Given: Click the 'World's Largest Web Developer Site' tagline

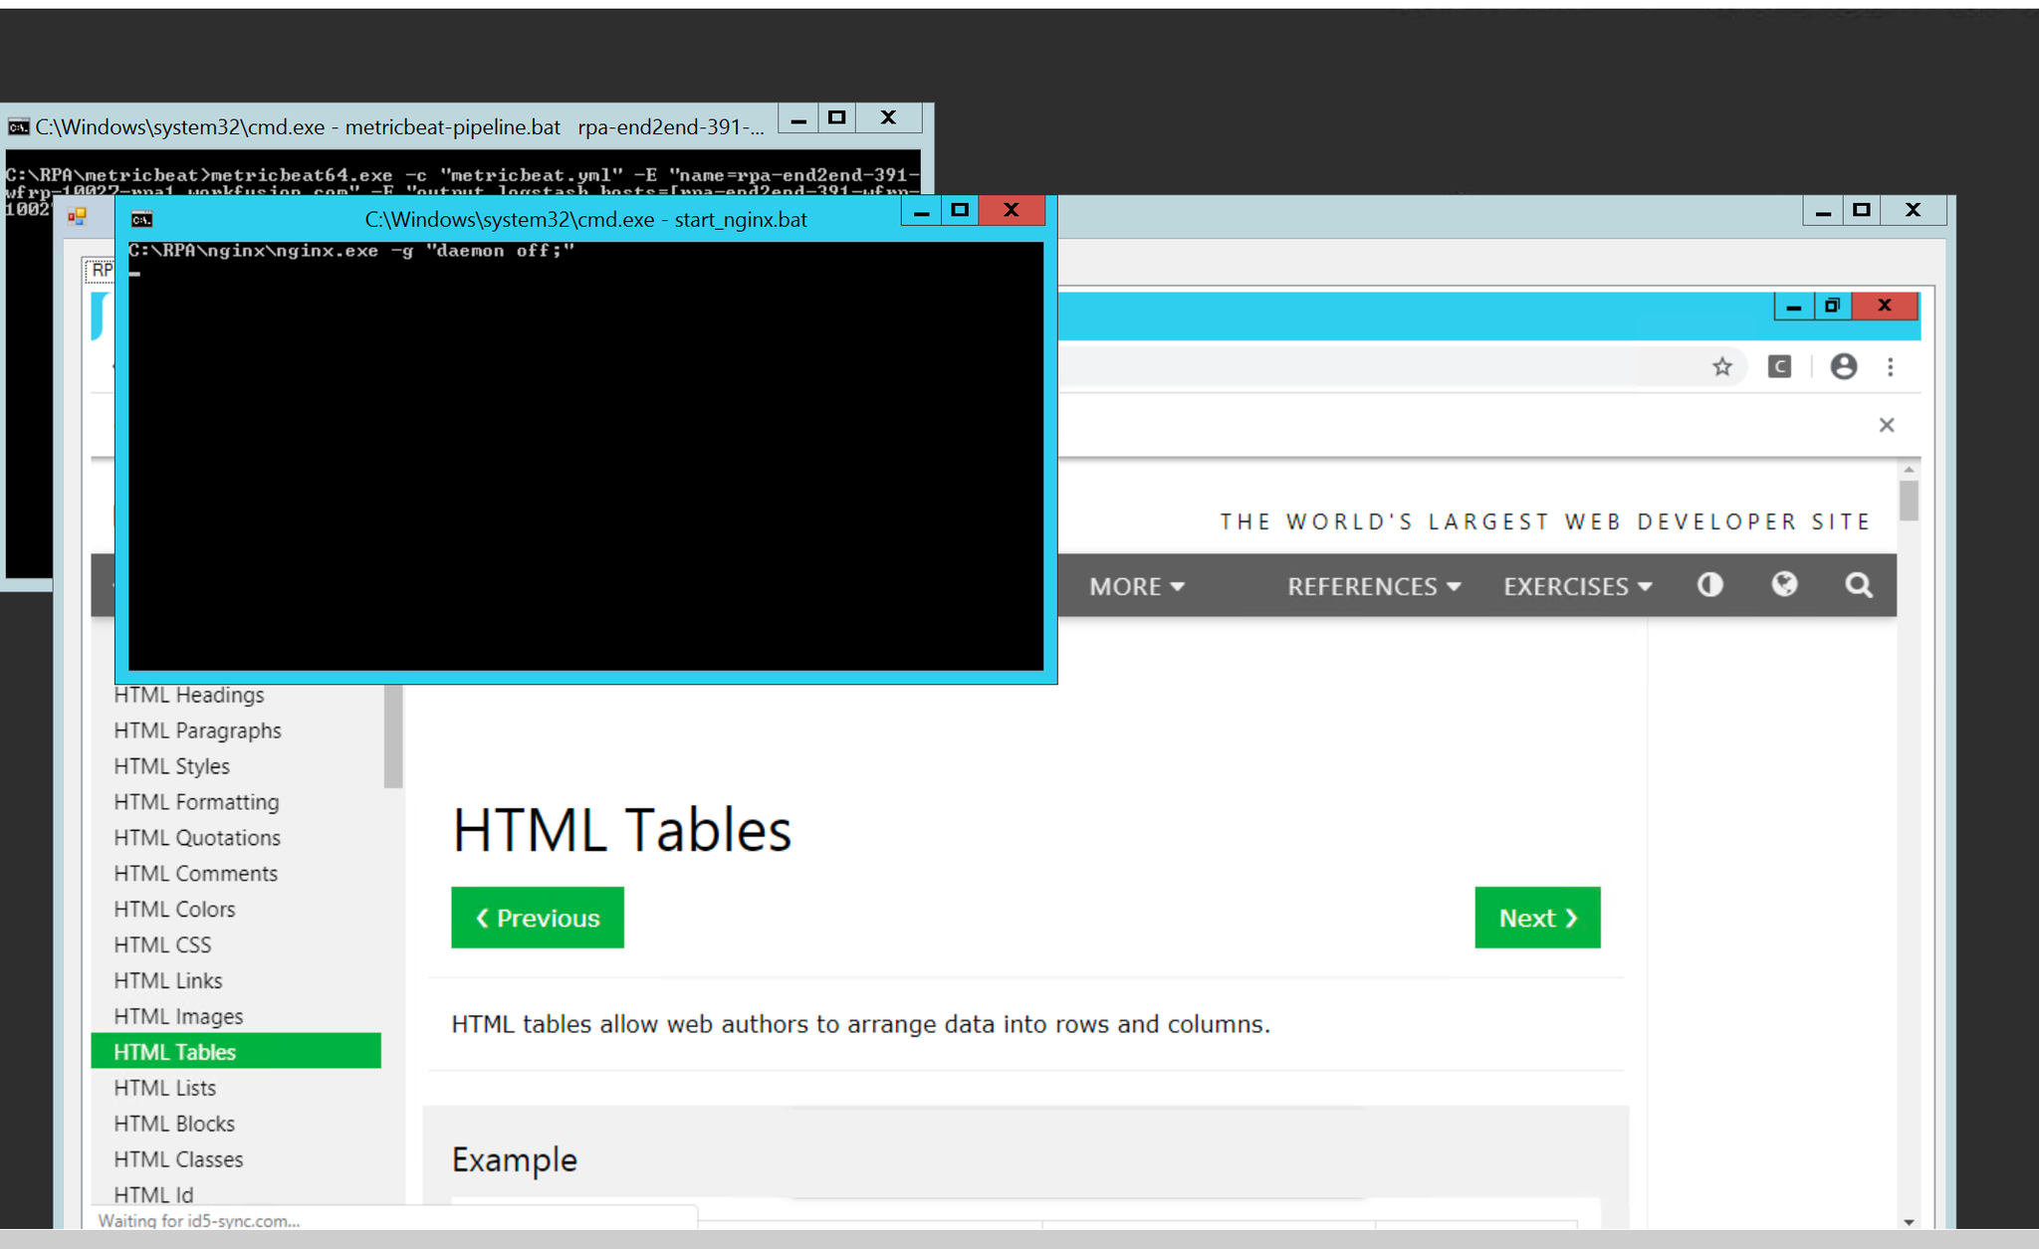Looking at the screenshot, I should tap(1545, 521).
